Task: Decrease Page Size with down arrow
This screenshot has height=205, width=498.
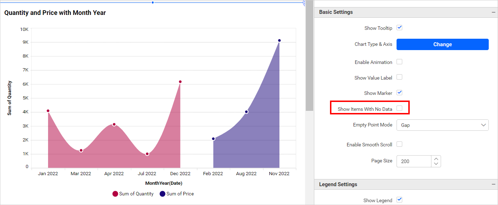Action: coord(436,164)
